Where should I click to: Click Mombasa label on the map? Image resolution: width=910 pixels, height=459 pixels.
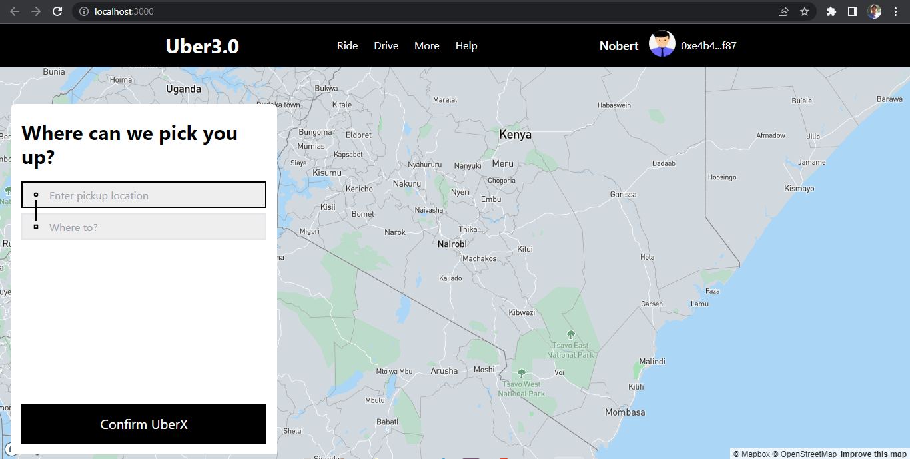pos(625,412)
